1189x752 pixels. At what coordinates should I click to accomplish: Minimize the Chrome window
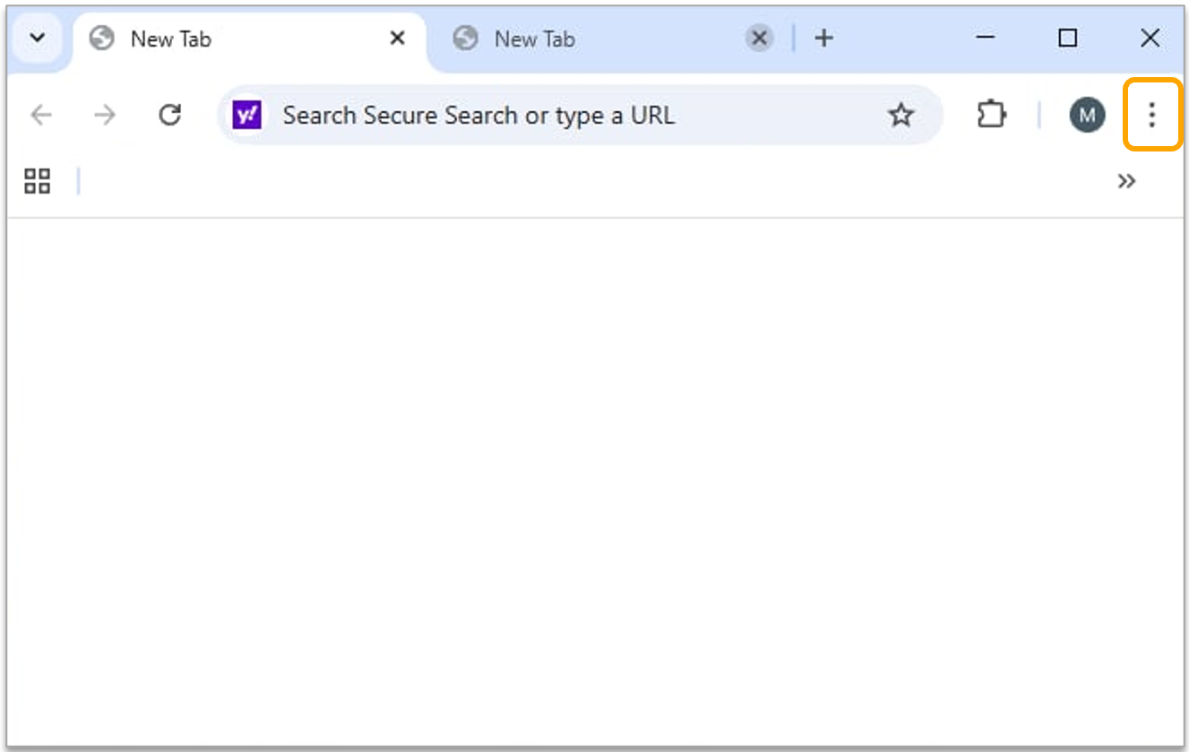(x=986, y=38)
